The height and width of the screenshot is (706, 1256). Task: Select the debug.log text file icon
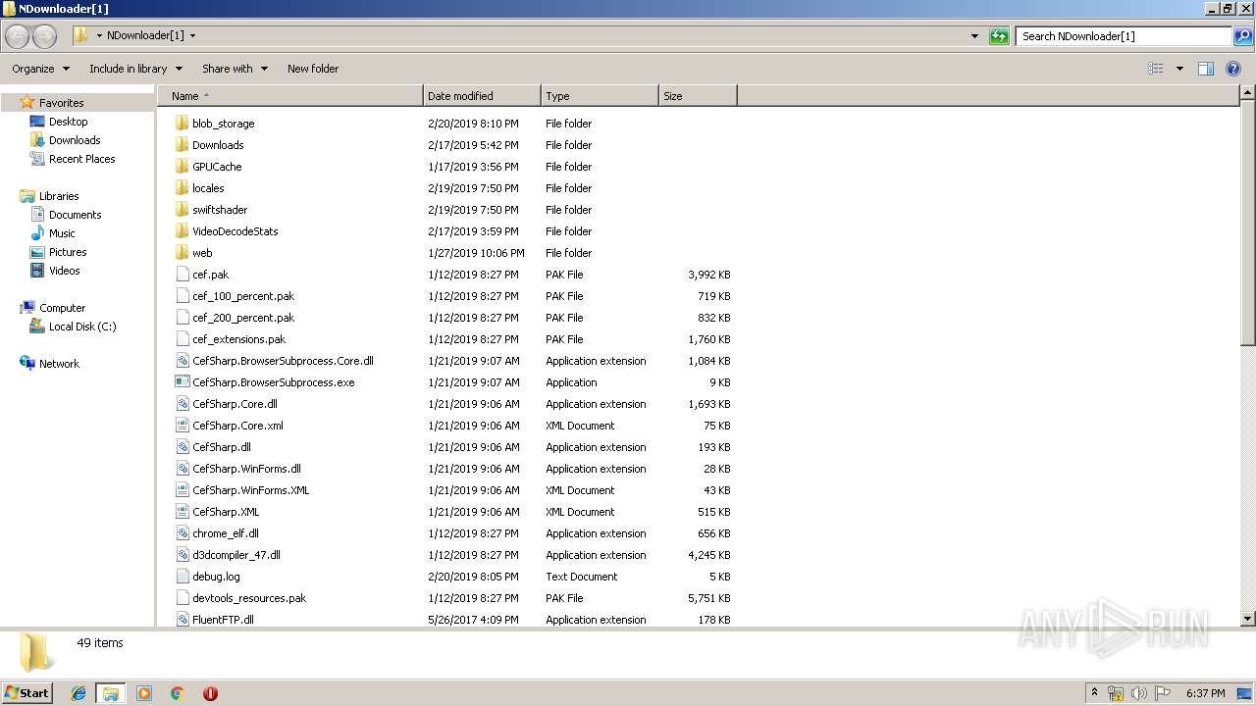tap(182, 577)
